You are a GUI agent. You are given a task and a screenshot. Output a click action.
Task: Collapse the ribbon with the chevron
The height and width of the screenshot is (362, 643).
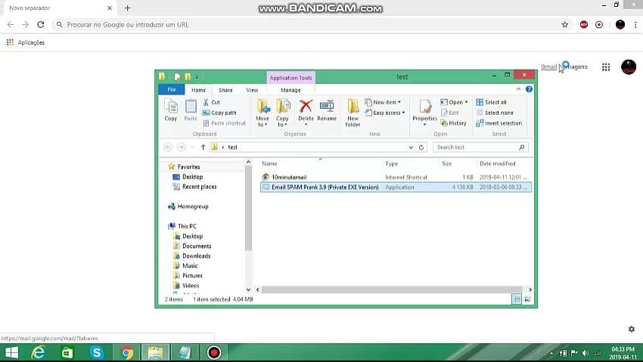(x=518, y=89)
